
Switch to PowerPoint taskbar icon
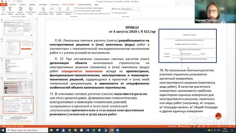click(x=111, y=130)
